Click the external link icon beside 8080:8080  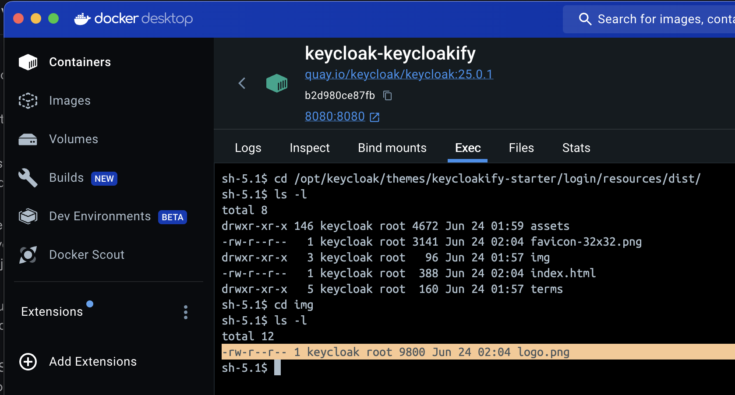(x=375, y=117)
